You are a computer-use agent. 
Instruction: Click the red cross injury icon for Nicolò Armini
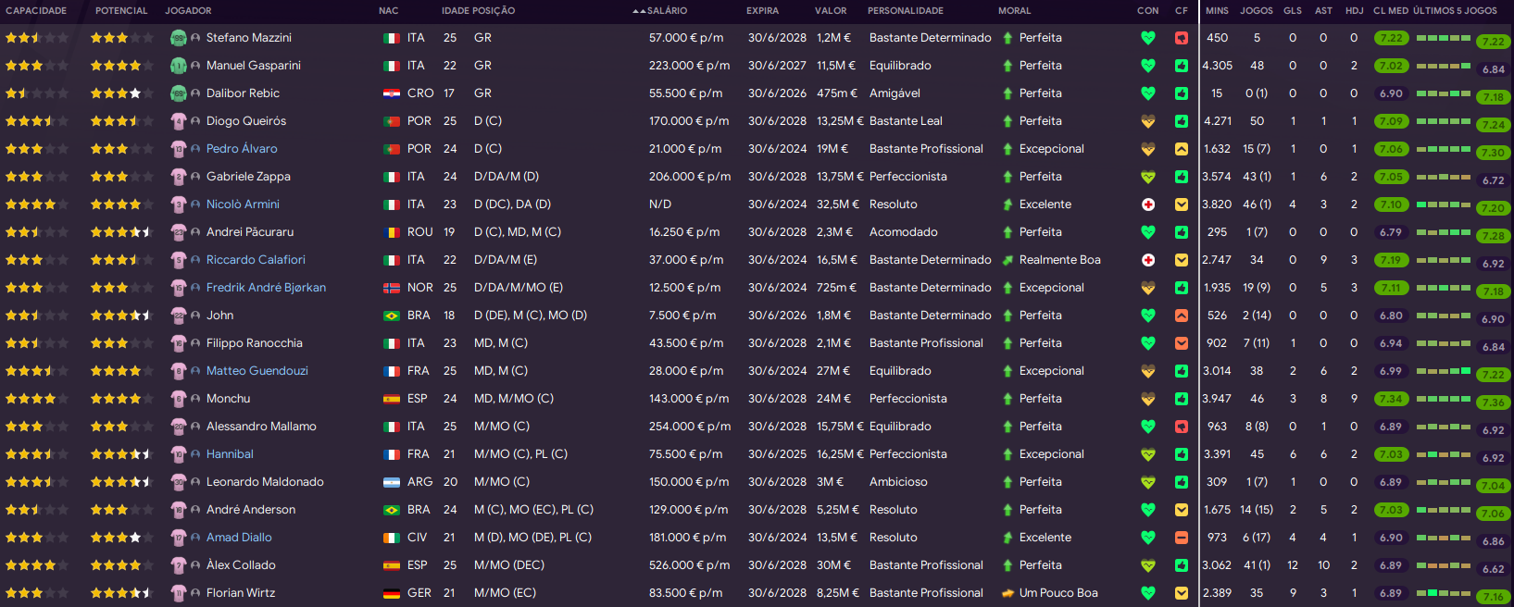[1148, 204]
